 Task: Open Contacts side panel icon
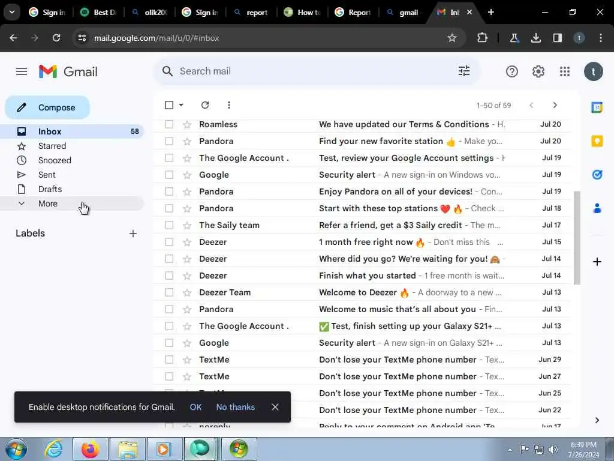point(597,208)
